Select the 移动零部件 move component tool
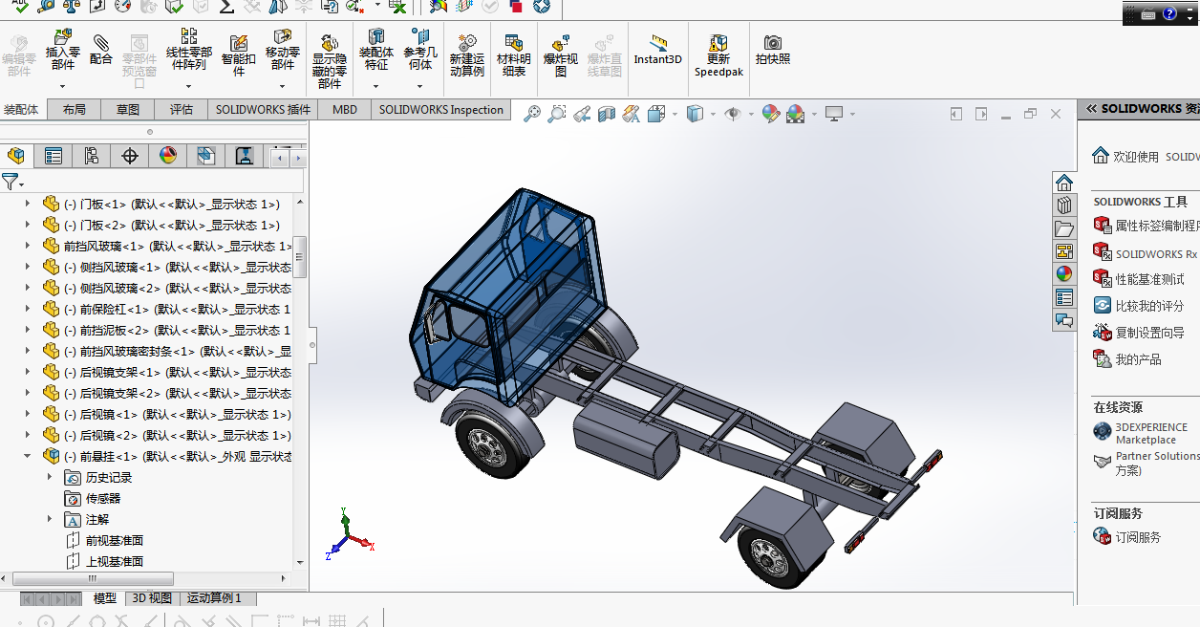The width and height of the screenshot is (1200, 627). [283, 50]
